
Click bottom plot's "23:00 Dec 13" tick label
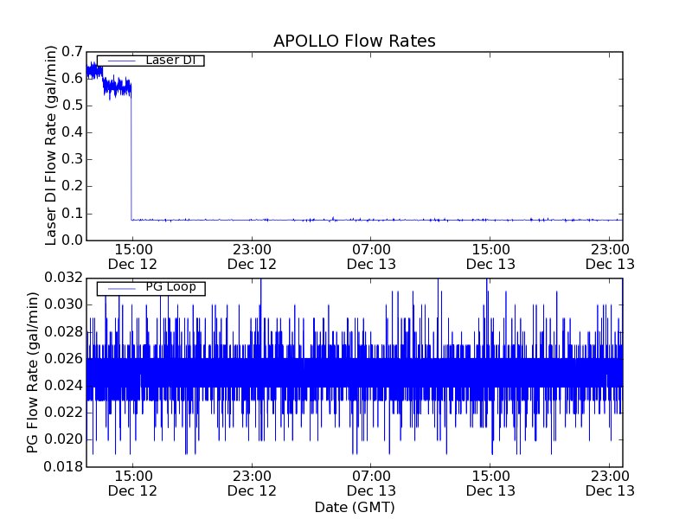[x=609, y=483]
